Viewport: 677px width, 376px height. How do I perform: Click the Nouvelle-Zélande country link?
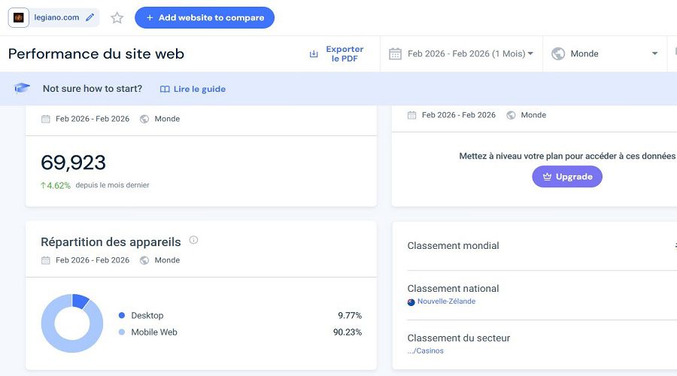[x=446, y=302]
